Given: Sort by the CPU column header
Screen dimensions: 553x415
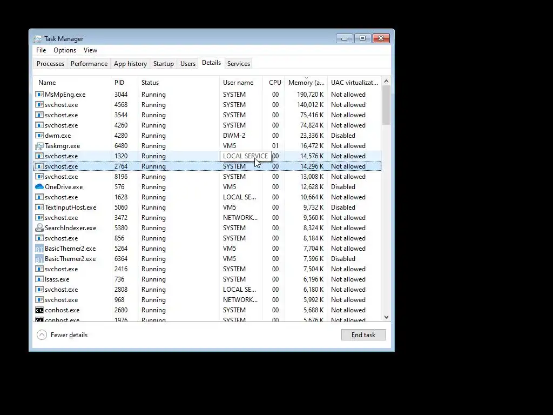Looking at the screenshot, I should point(274,83).
